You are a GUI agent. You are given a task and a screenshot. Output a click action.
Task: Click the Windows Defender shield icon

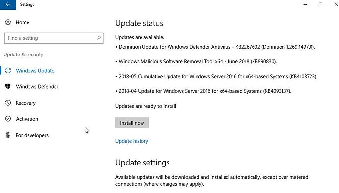(8, 86)
